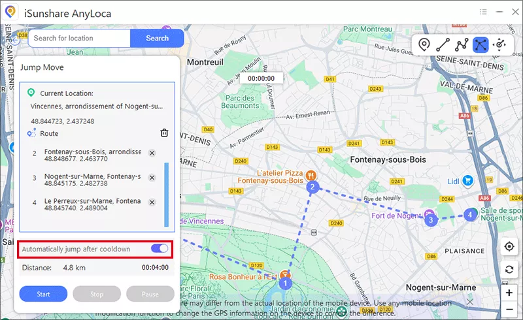Click the route list scrollbar
The image size is (523, 320).
point(165,194)
